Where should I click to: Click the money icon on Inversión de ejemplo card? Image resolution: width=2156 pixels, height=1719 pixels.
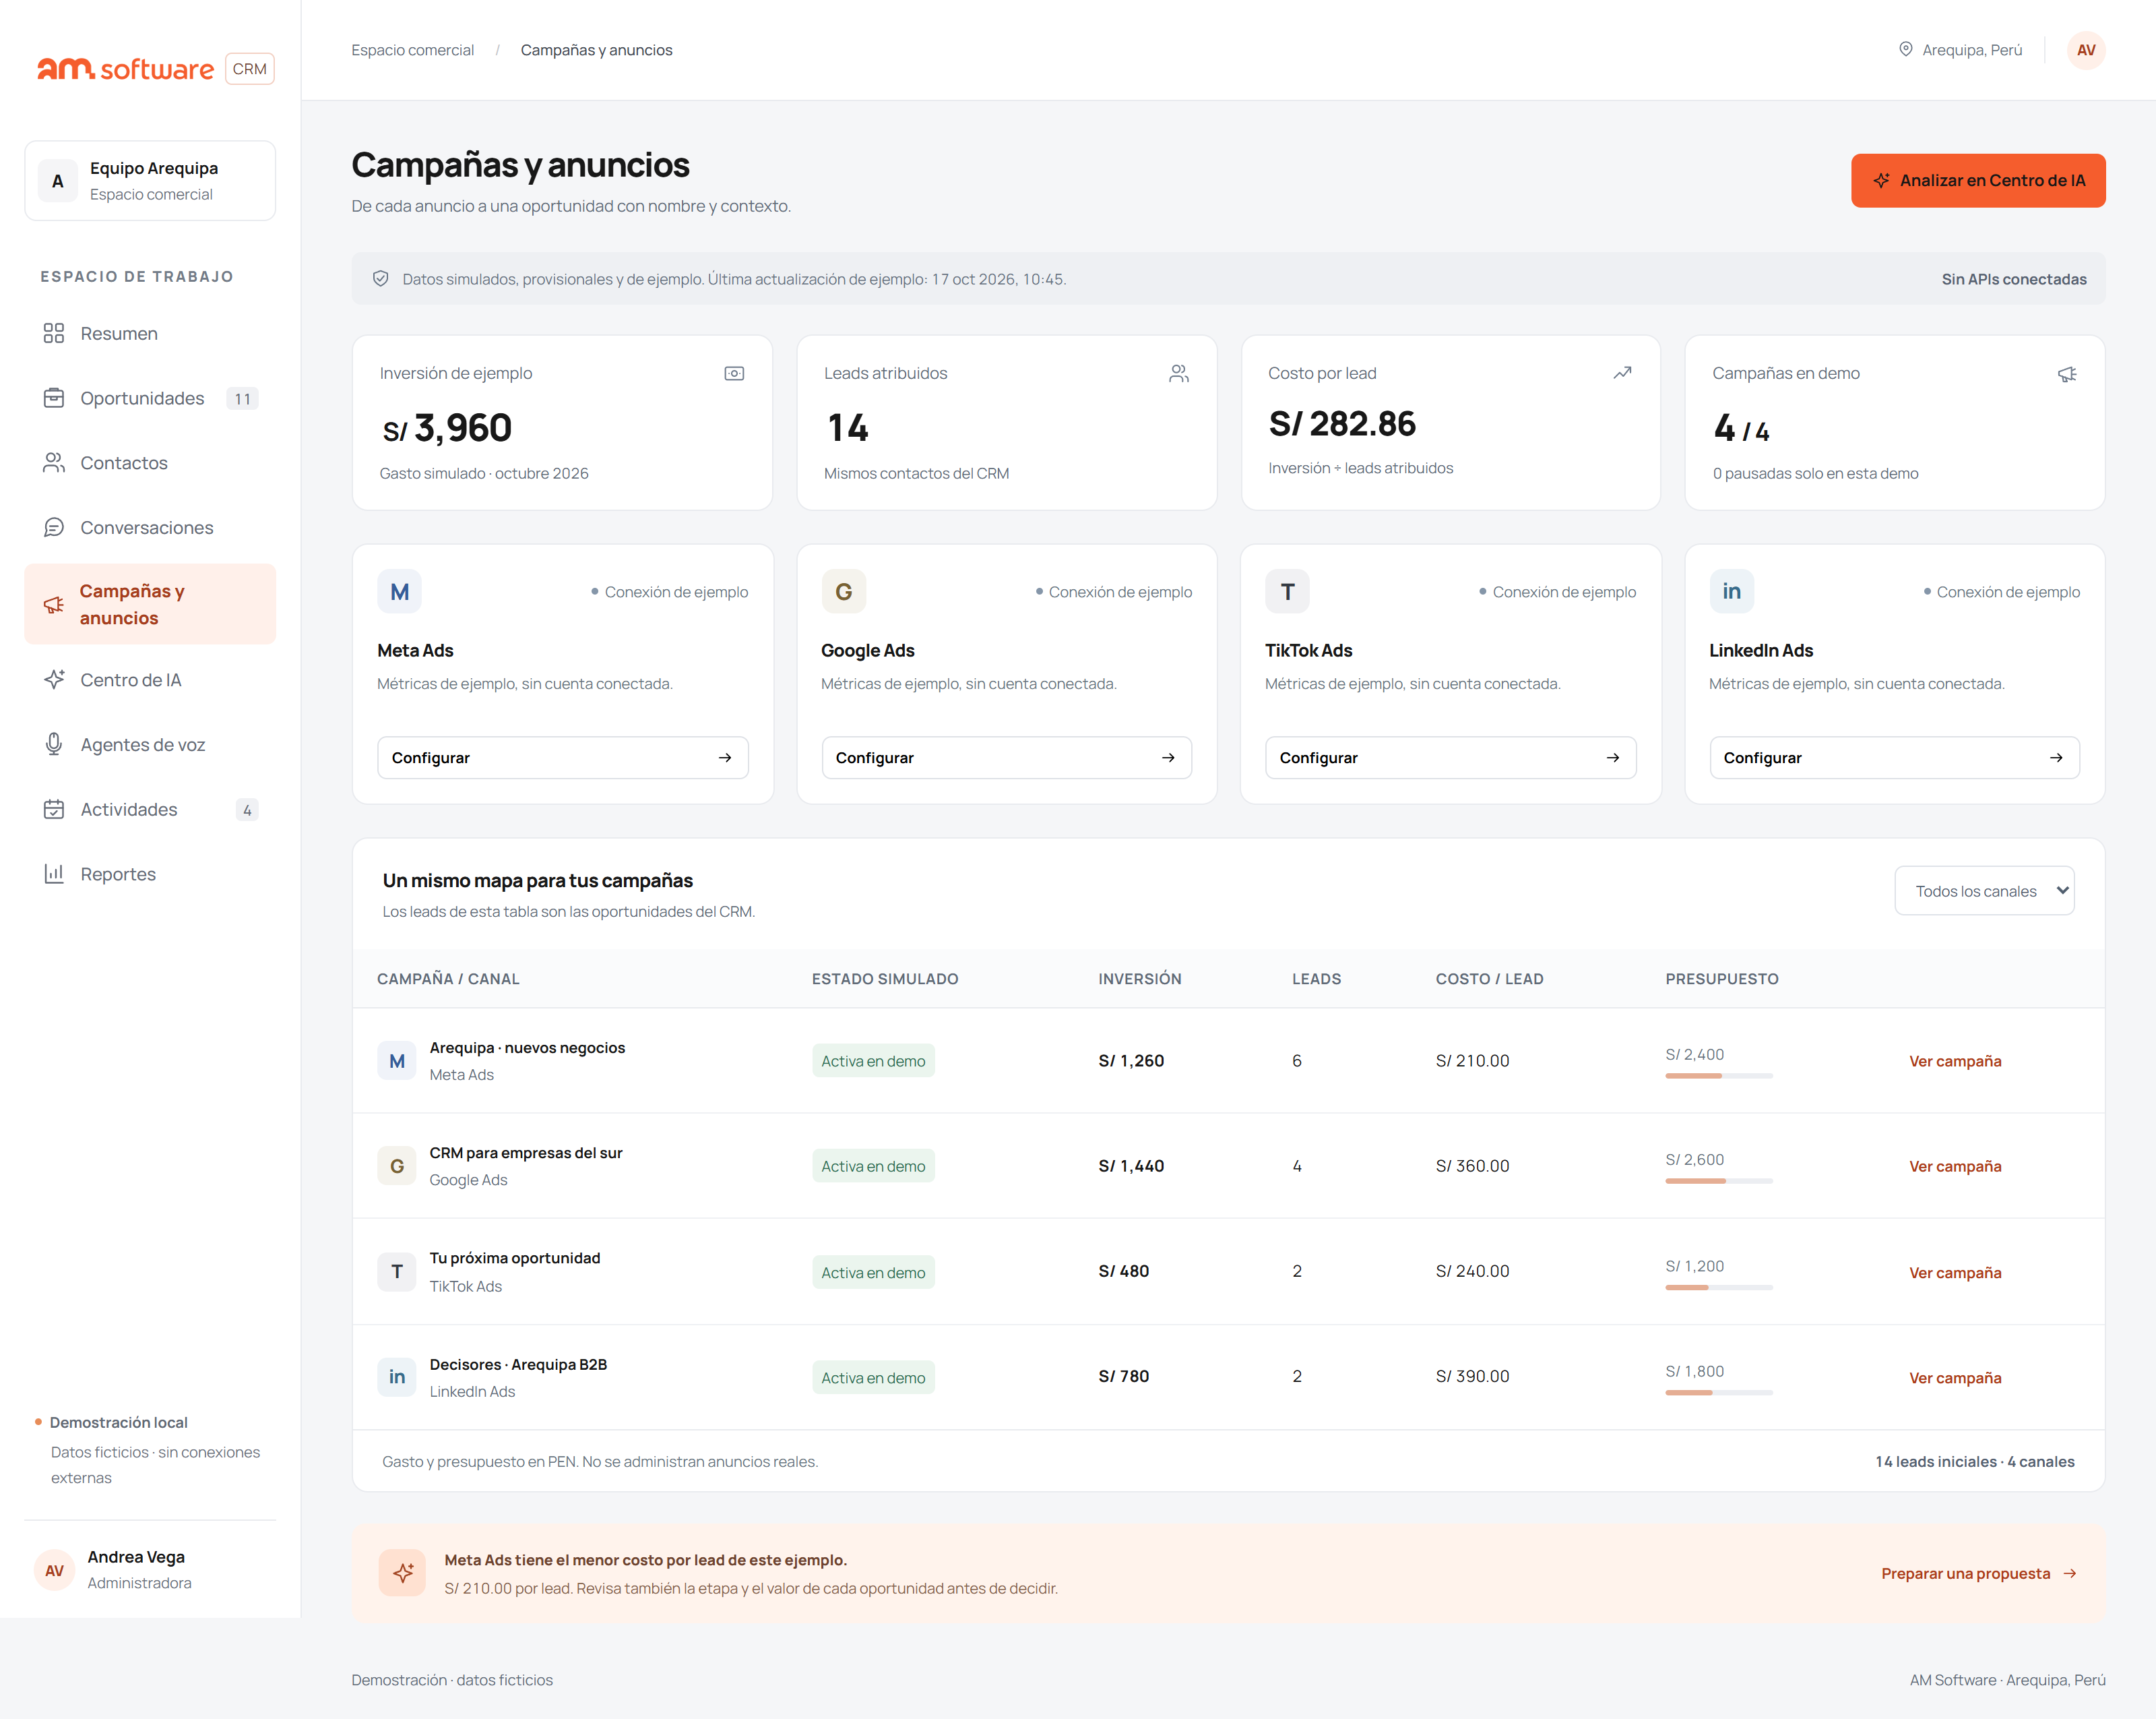pyautogui.click(x=734, y=373)
